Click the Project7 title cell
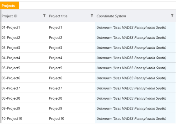Screen dimensions: 176x124 pyautogui.click(x=71, y=88)
